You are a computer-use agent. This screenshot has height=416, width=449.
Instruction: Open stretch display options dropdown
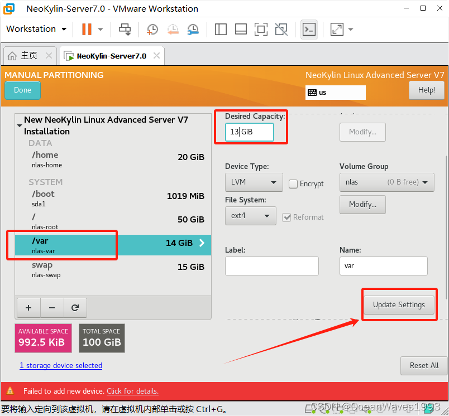pos(351,29)
